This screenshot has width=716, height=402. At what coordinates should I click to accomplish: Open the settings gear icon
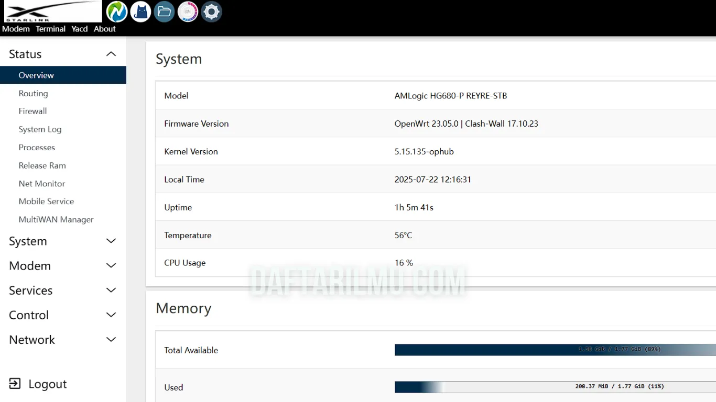click(x=211, y=12)
